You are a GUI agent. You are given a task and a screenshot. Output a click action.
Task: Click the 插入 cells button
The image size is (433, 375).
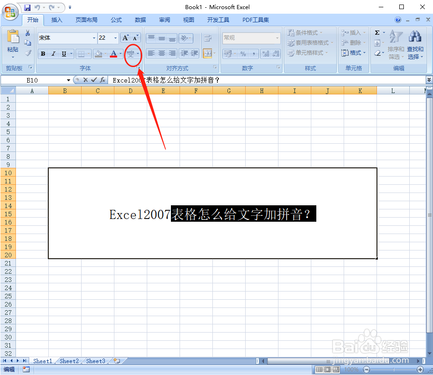[x=354, y=32]
